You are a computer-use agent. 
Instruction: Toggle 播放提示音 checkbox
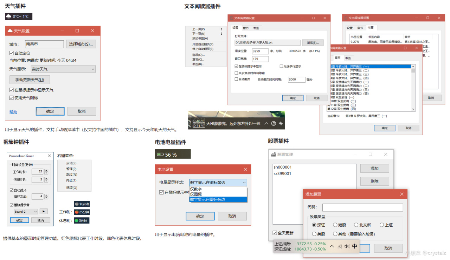(x=12, y=205)
